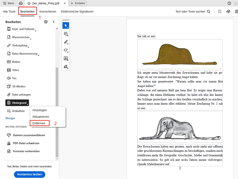Open the help question mark icon

point(229,3)
